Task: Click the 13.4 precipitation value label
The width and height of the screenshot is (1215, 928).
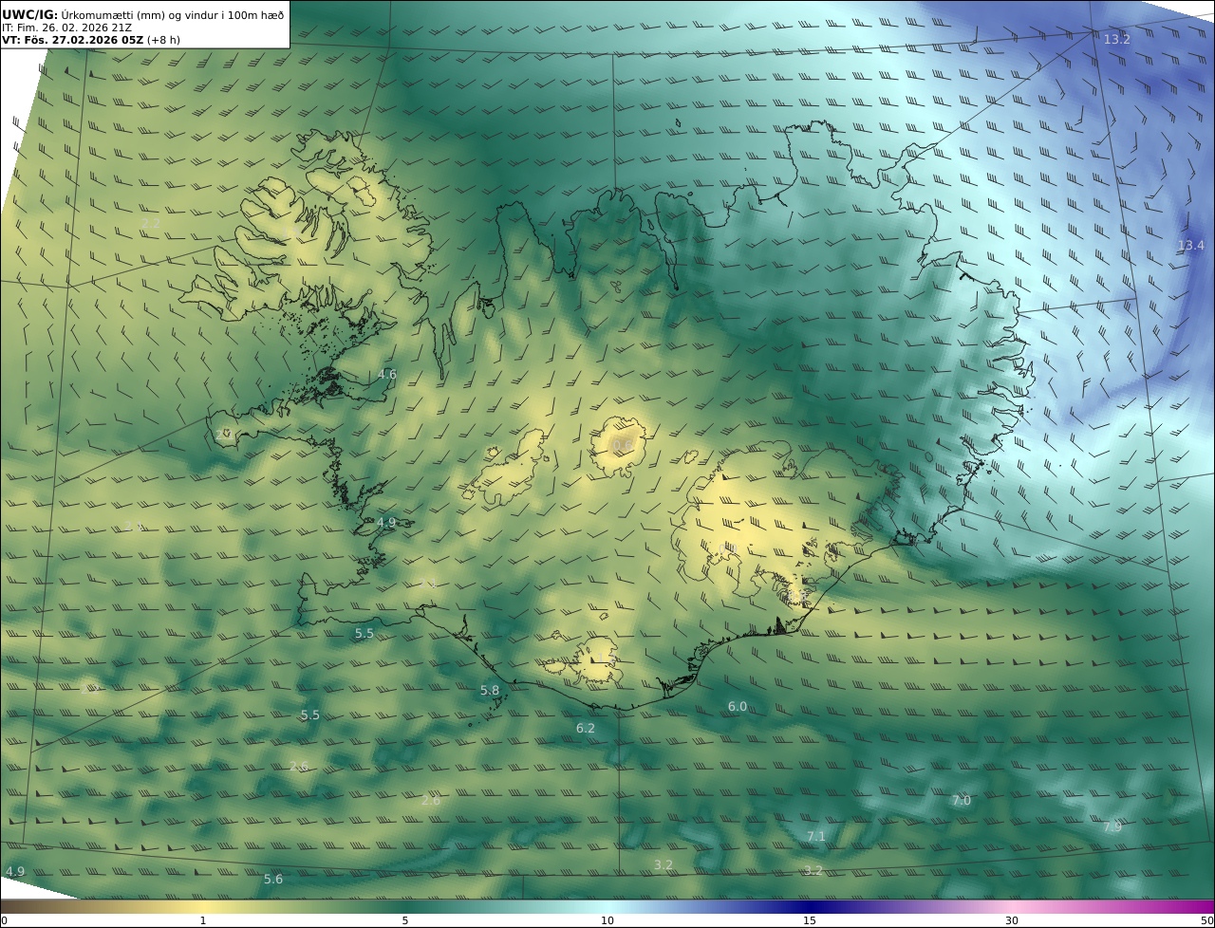Action: click(1190, 245)
